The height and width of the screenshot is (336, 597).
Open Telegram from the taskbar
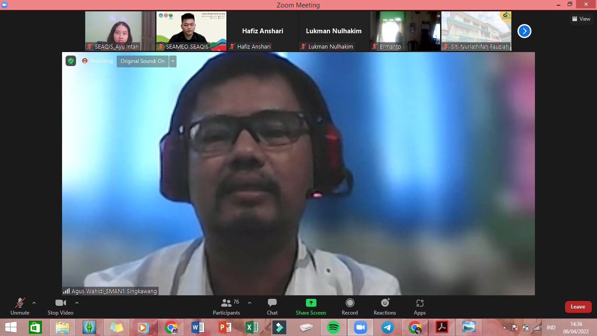point(387,327)
